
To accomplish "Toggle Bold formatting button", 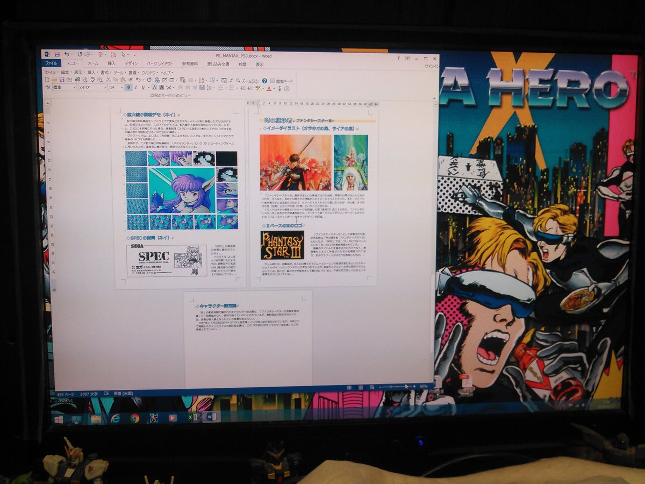I will tap(128, 88).
